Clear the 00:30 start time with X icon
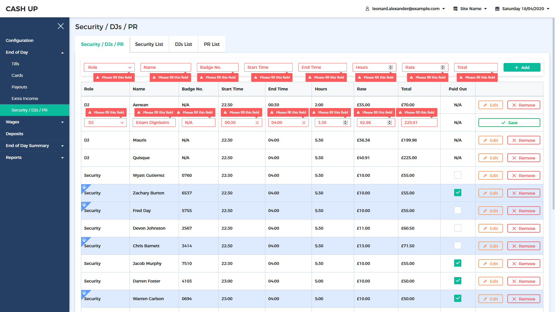Viewport: 555px width, 312px height. point(257,123)
